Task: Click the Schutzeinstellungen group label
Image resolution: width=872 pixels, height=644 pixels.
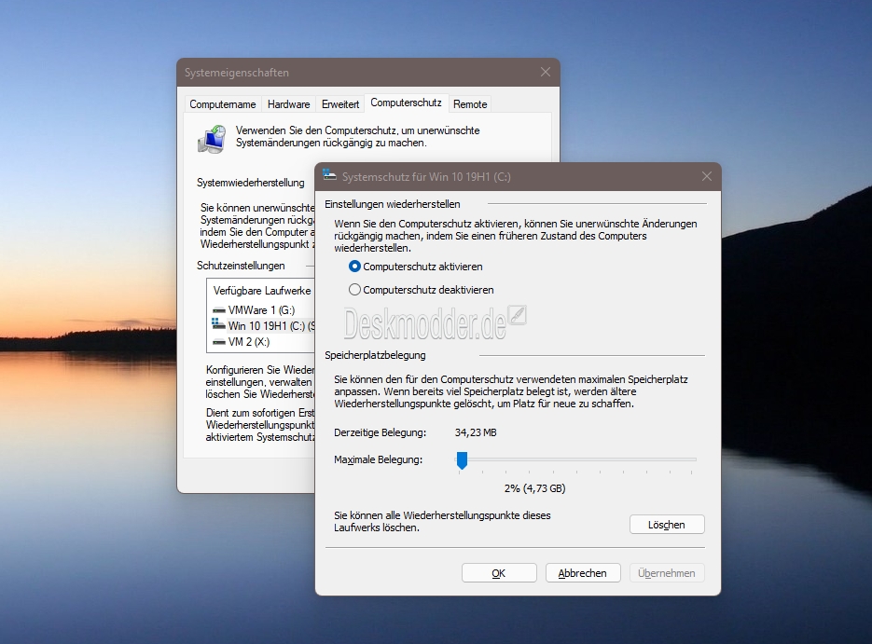Action: tap(241, 266)
